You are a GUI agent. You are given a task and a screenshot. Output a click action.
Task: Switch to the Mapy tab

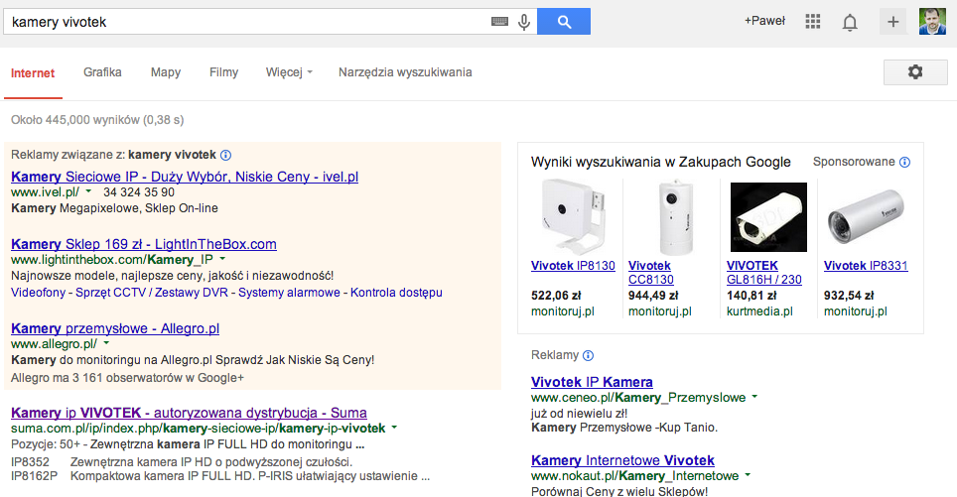[166, 72]
